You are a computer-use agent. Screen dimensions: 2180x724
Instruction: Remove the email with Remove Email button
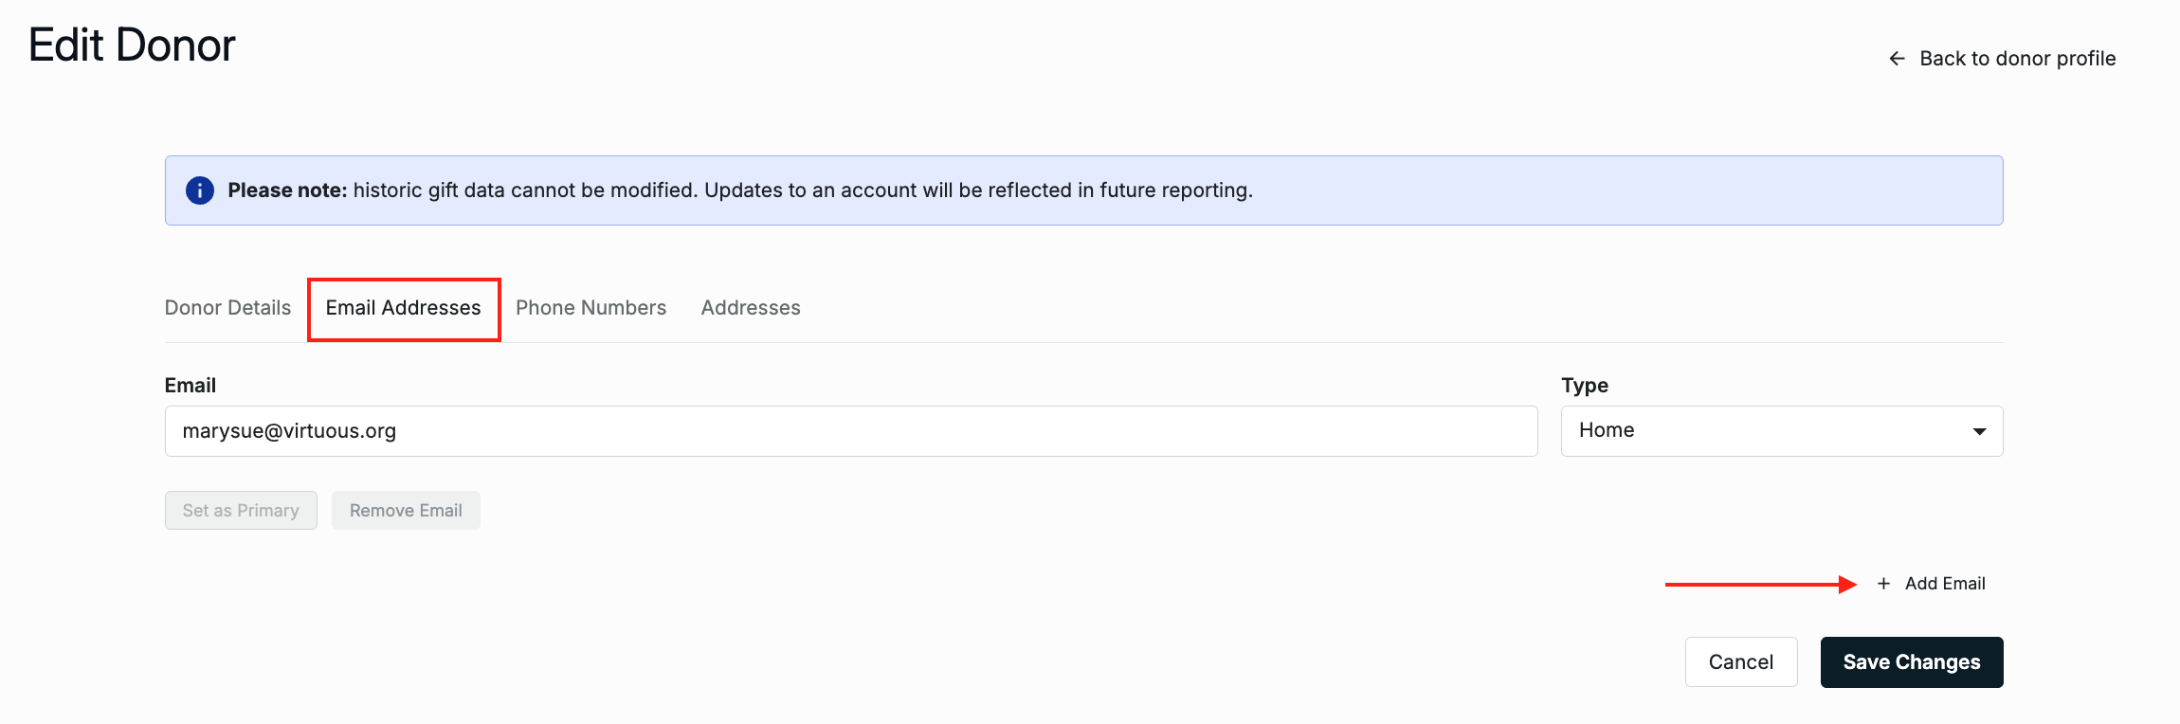point(406,511)
